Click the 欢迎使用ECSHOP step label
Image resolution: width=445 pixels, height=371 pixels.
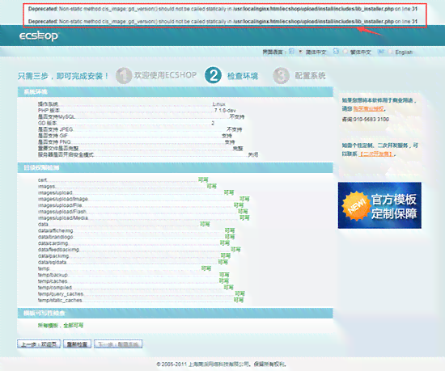pyautogui.click(x=165, y=75)
